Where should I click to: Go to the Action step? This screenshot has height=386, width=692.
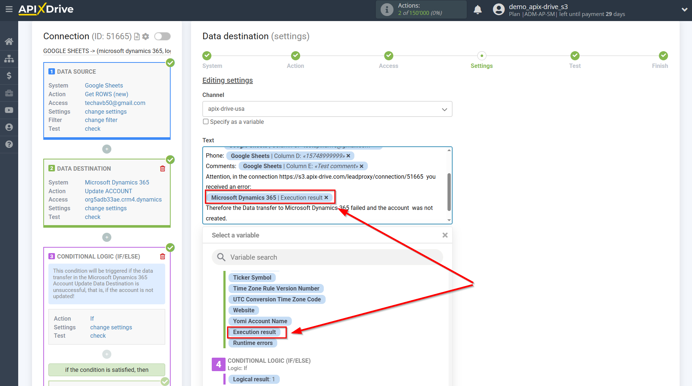295,56
